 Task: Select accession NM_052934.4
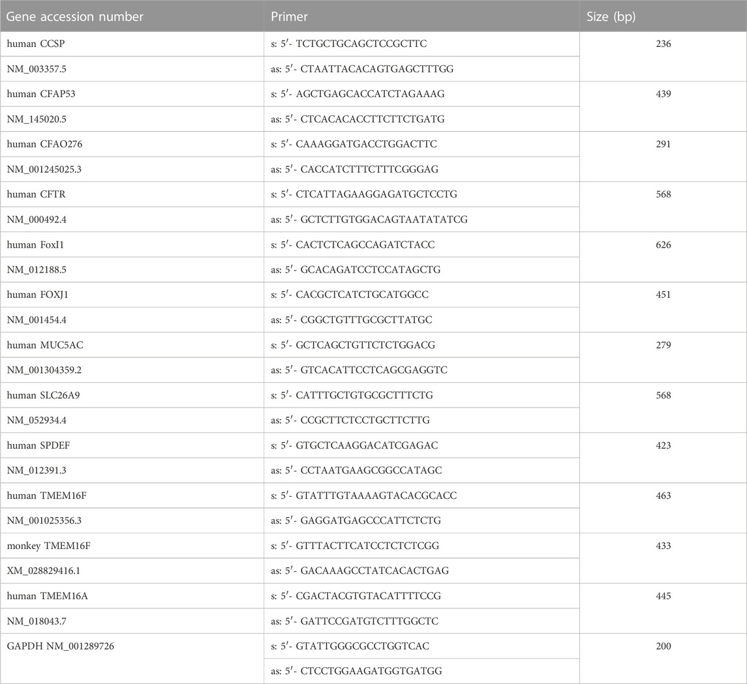click(37, 421)
